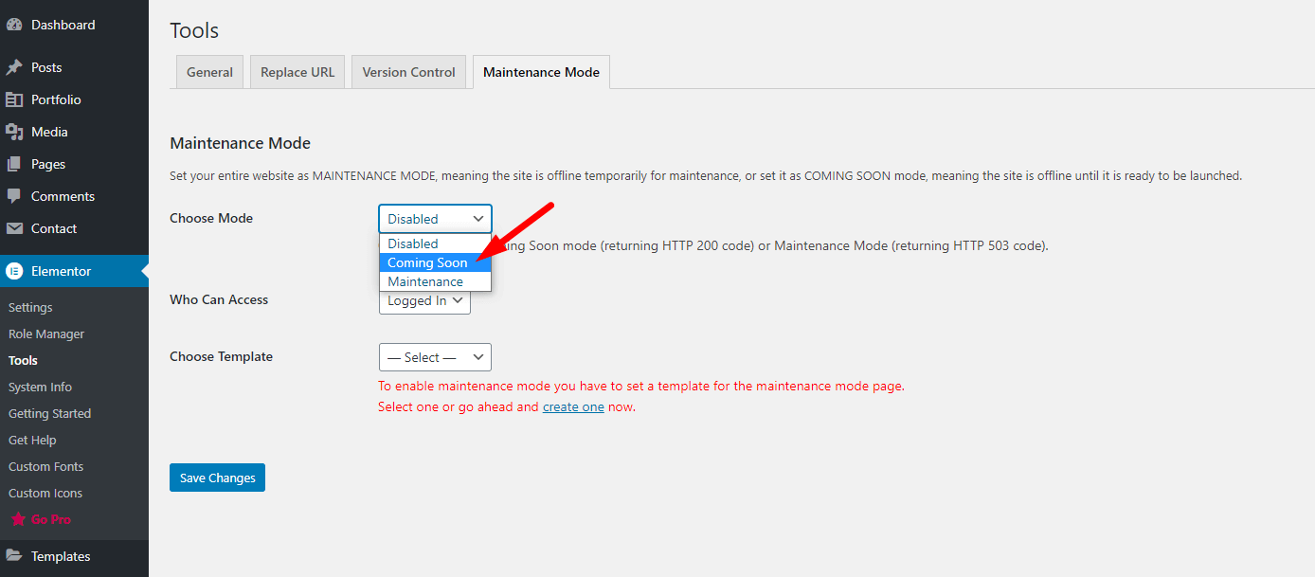Click the Comments speech bubble icon
This screenshot has height=577, width=1315.
(14, 197)
